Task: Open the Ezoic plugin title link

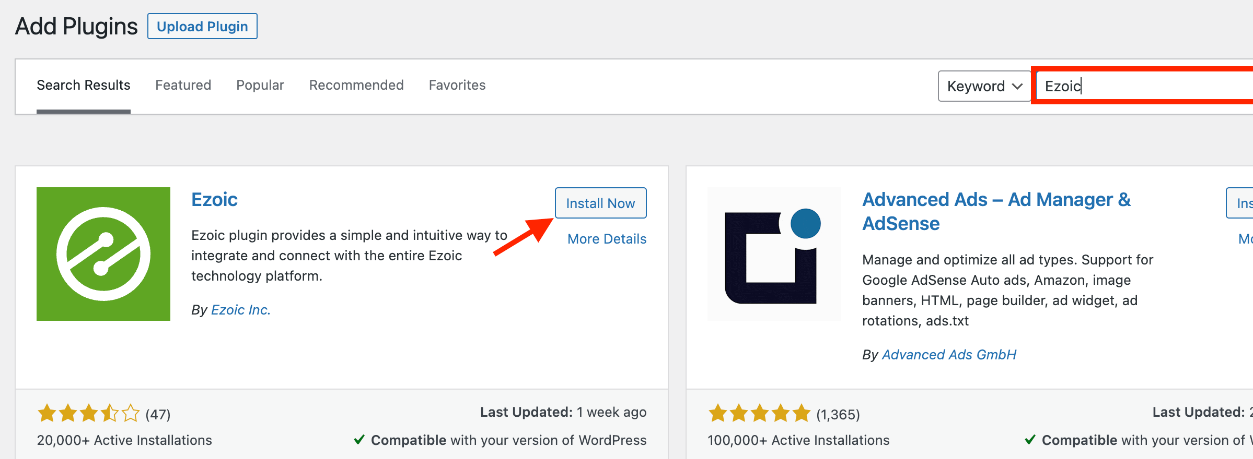Action: pyautogui.click(x=214, y=200)
